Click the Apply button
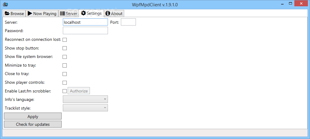310x139 pixels. [x=33, y=116]
